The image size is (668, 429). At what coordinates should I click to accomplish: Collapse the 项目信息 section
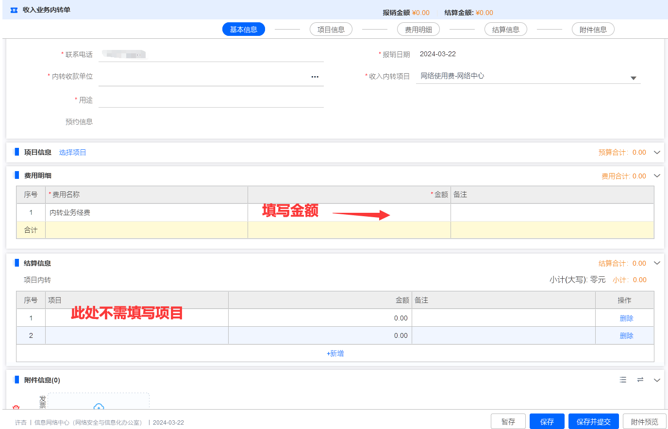(657, 152)
